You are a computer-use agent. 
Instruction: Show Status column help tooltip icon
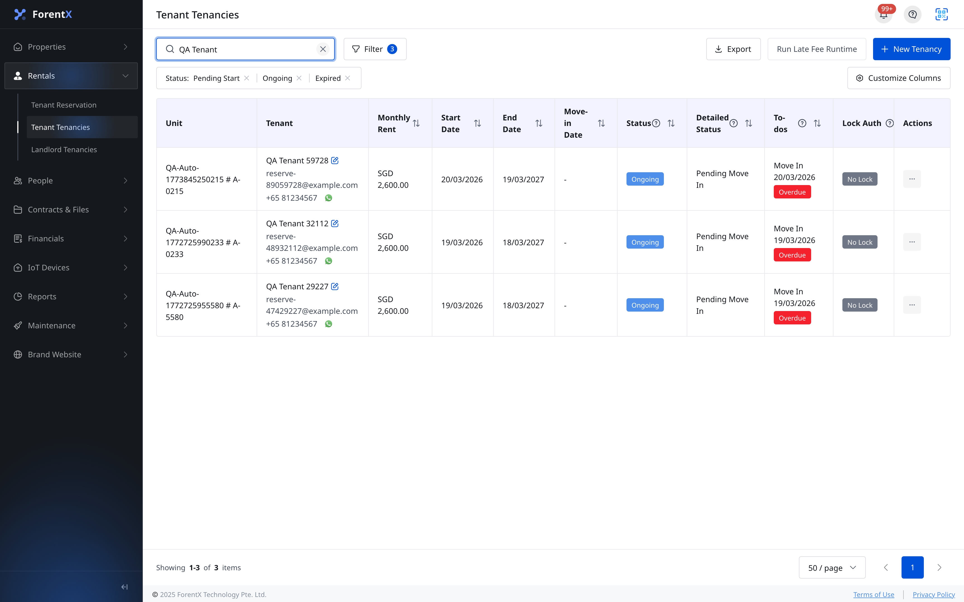(656, 123)
